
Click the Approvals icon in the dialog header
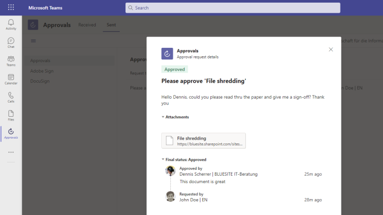[x=167, y=54]
